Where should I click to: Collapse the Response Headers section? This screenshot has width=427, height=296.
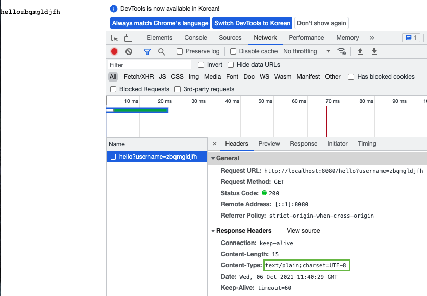[213, 231]
